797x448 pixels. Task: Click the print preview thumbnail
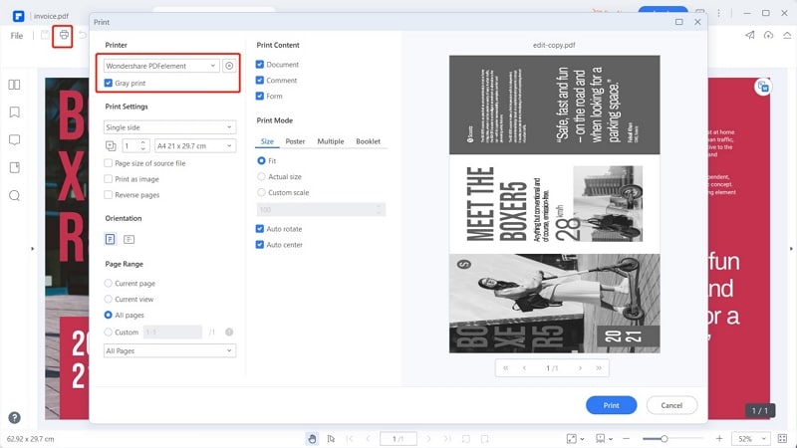click(555, 204)
